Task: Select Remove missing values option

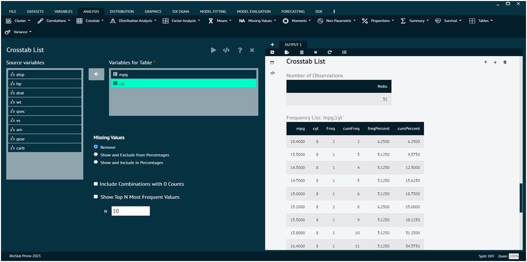Action: (96, 147)
